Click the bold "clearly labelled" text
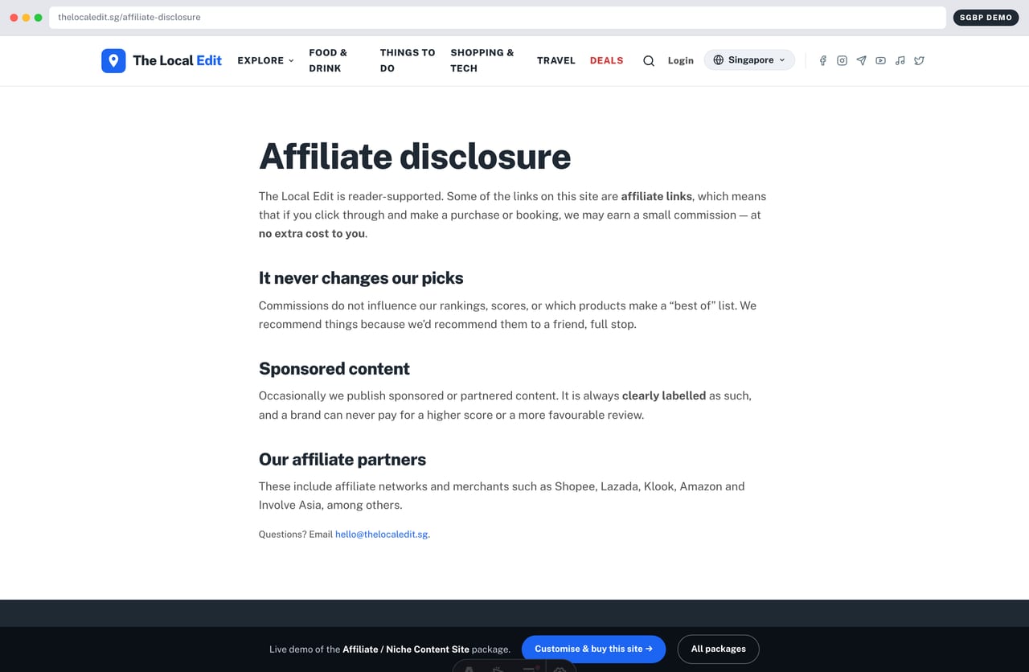 coord(664,395)
